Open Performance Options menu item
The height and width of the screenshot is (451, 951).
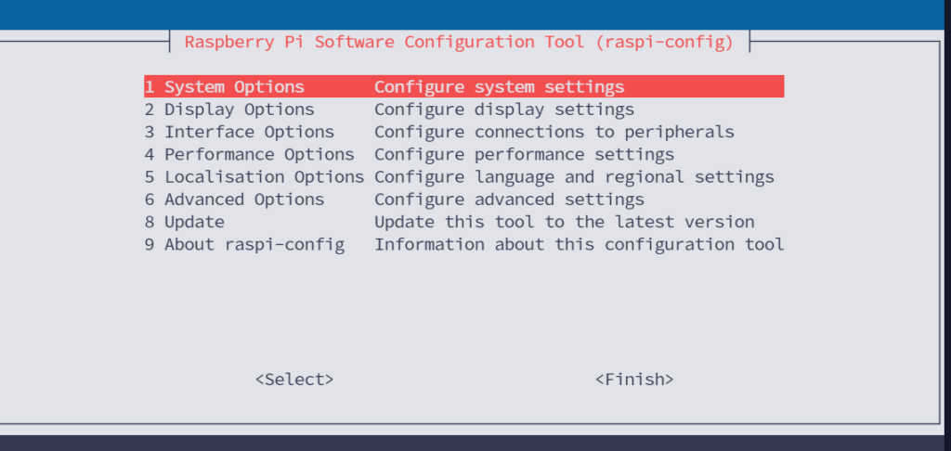(x=259, y=154)
